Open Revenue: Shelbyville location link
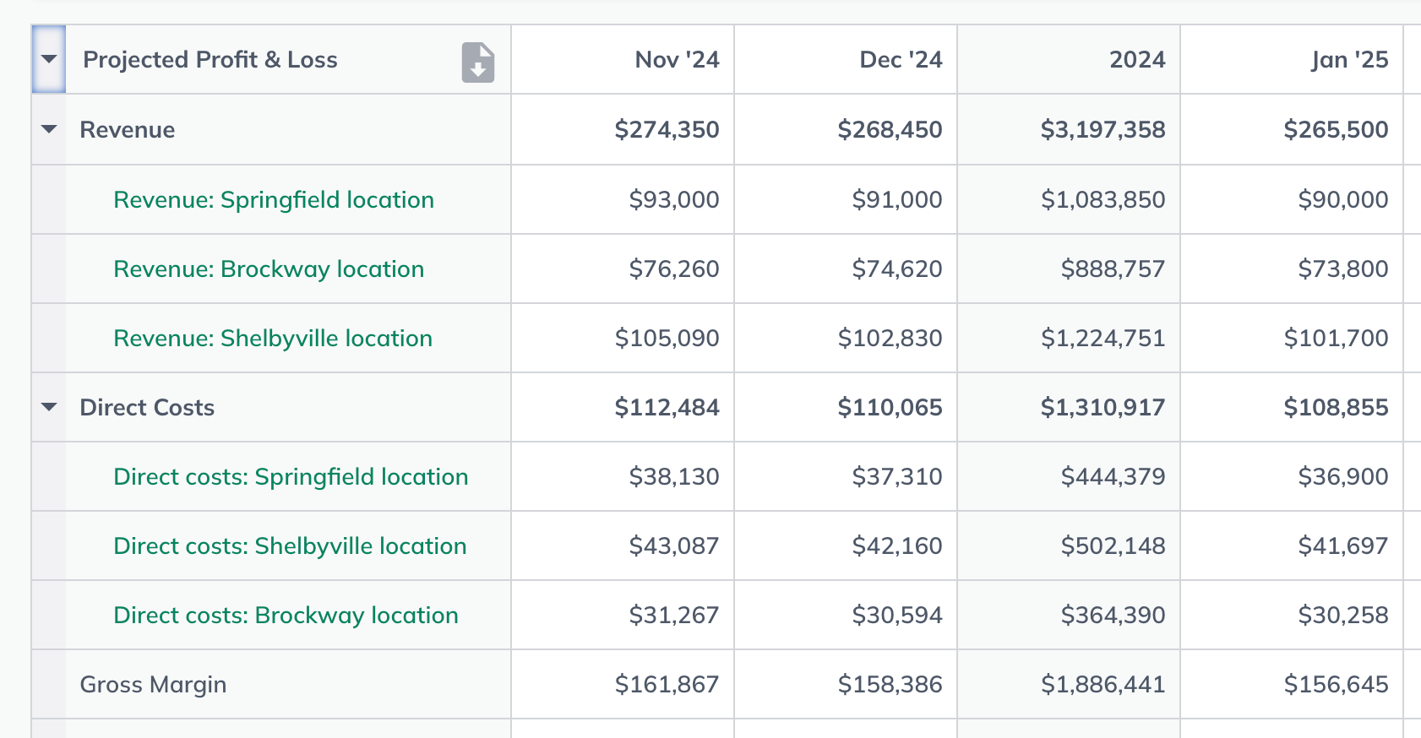Screen dimensions: 1421x738 (x=273, y=338)
